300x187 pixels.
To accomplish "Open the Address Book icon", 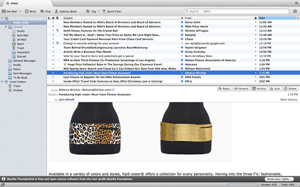I will point(57,12).
